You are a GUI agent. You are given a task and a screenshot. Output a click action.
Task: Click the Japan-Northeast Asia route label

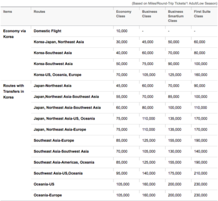click(52, 86)
